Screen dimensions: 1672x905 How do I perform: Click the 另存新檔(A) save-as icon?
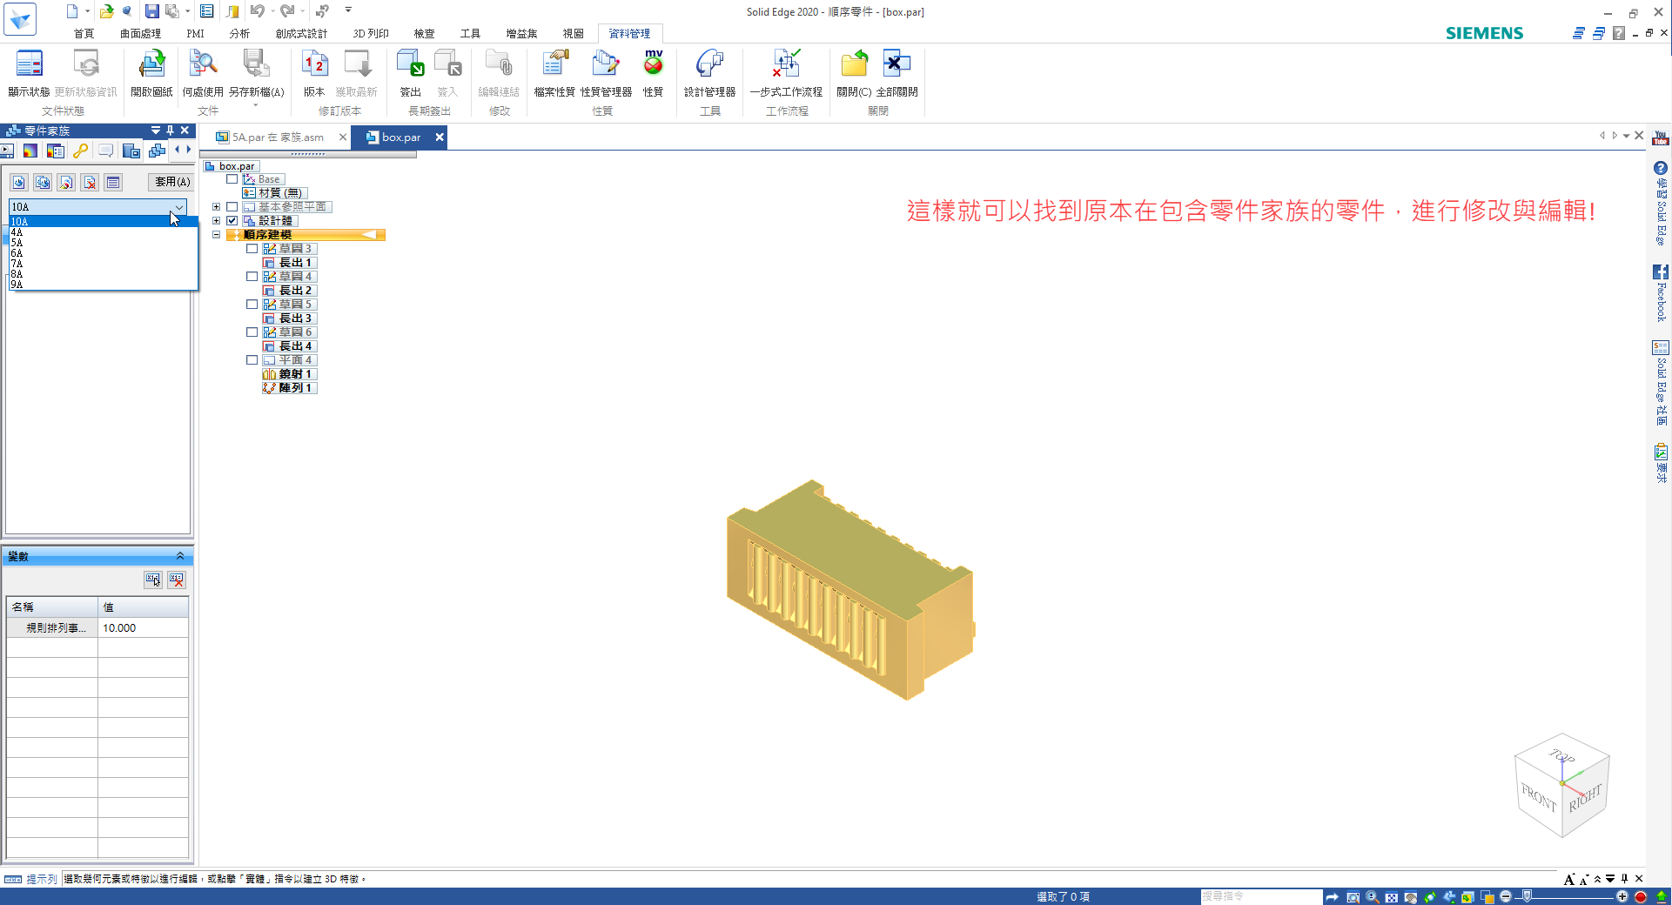pos(256,64)
